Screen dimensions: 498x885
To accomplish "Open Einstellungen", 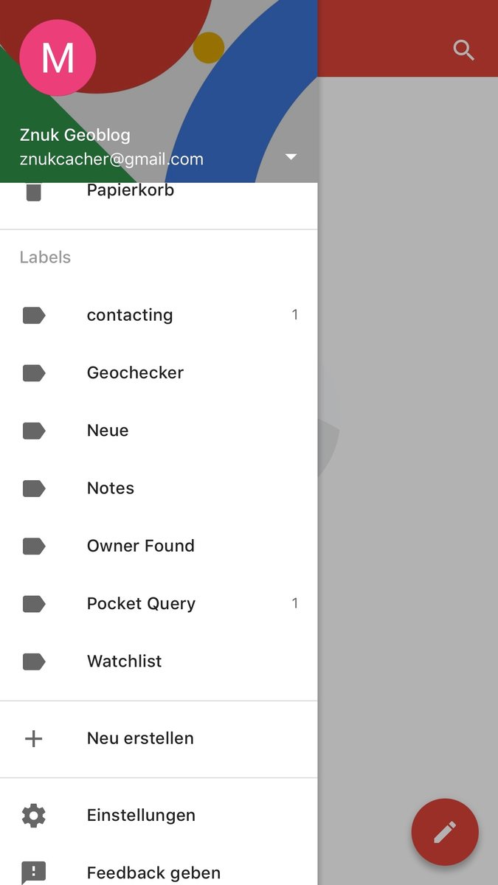I will point(159,815).
